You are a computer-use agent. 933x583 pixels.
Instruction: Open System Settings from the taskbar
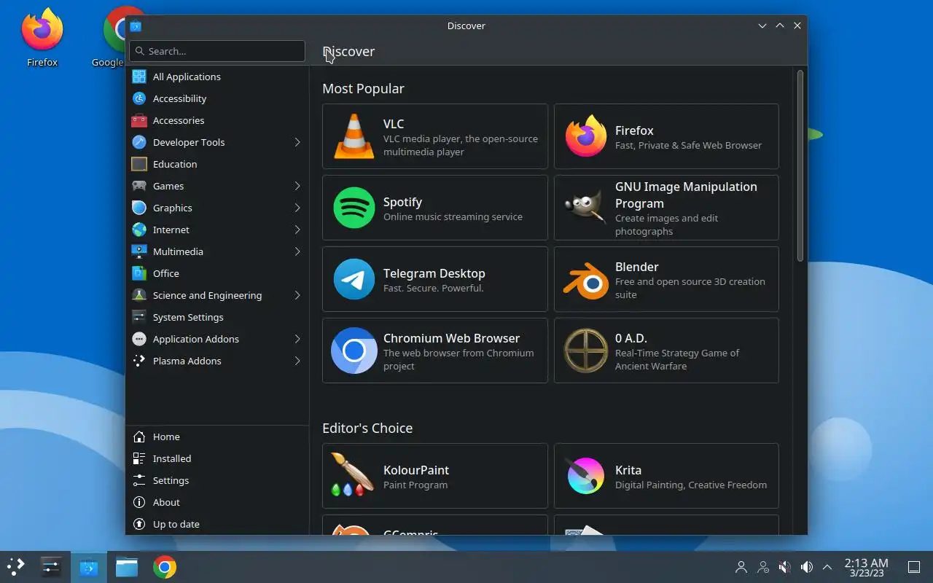(51, 567)
